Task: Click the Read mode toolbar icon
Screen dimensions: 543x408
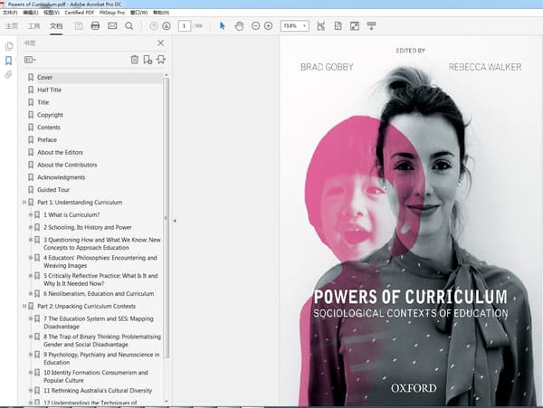Action: (371, 26)
